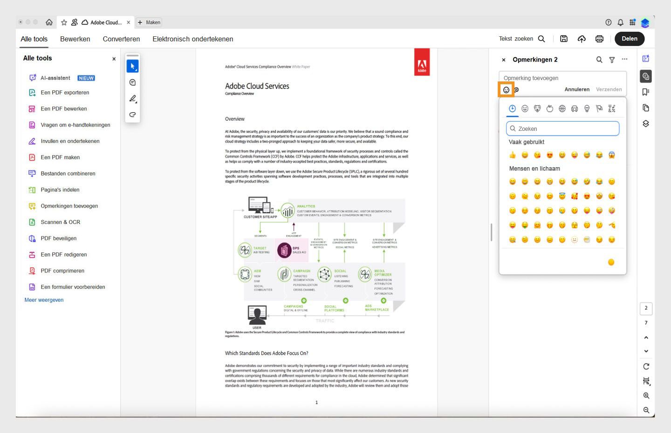The image size is (671, 433).
Task: Open the bookmarks panel icon
Action: point(646,92)
